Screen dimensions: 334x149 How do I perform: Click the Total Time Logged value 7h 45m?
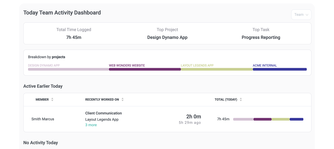point(74,37)
